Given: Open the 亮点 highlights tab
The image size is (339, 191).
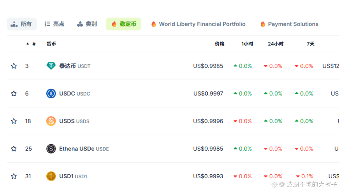Looking at the screenshot, I should (x=55, y=24).
